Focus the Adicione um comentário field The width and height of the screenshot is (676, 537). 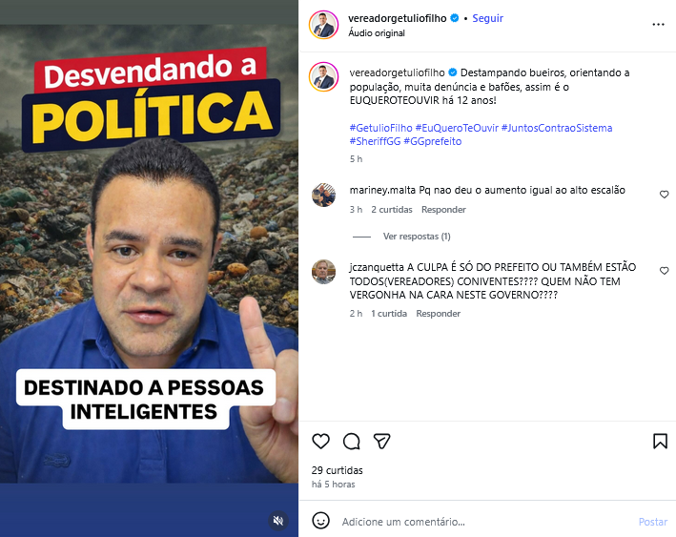point(486,522)
